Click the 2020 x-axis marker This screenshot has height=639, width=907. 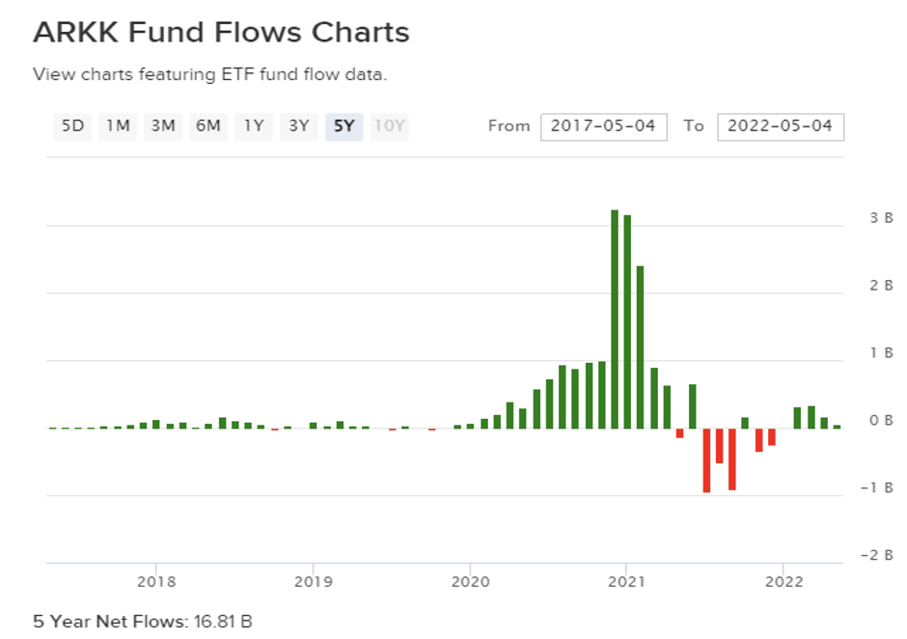pos(470,581)
